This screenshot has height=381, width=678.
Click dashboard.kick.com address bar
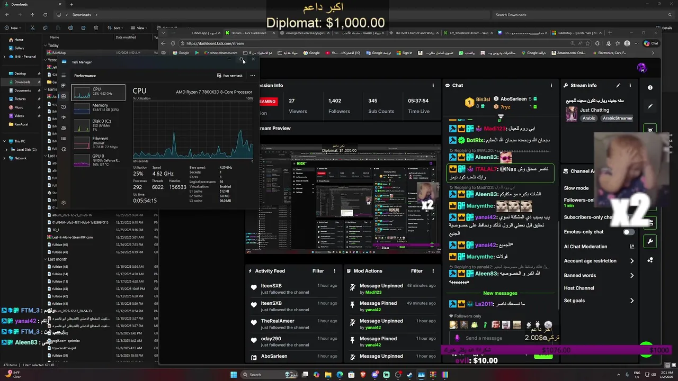click(x=371, y=43)
